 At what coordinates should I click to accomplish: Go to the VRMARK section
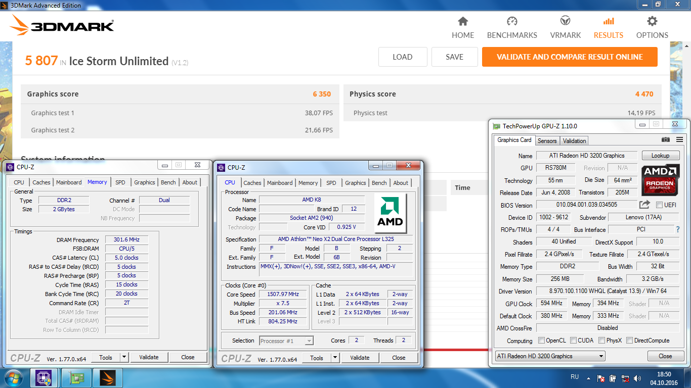coord(566,28)
